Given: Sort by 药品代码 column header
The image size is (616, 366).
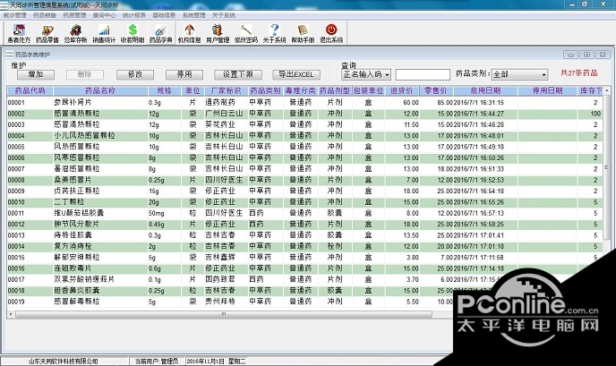Looking at the screenshot, I should click(x=30, y=90).
